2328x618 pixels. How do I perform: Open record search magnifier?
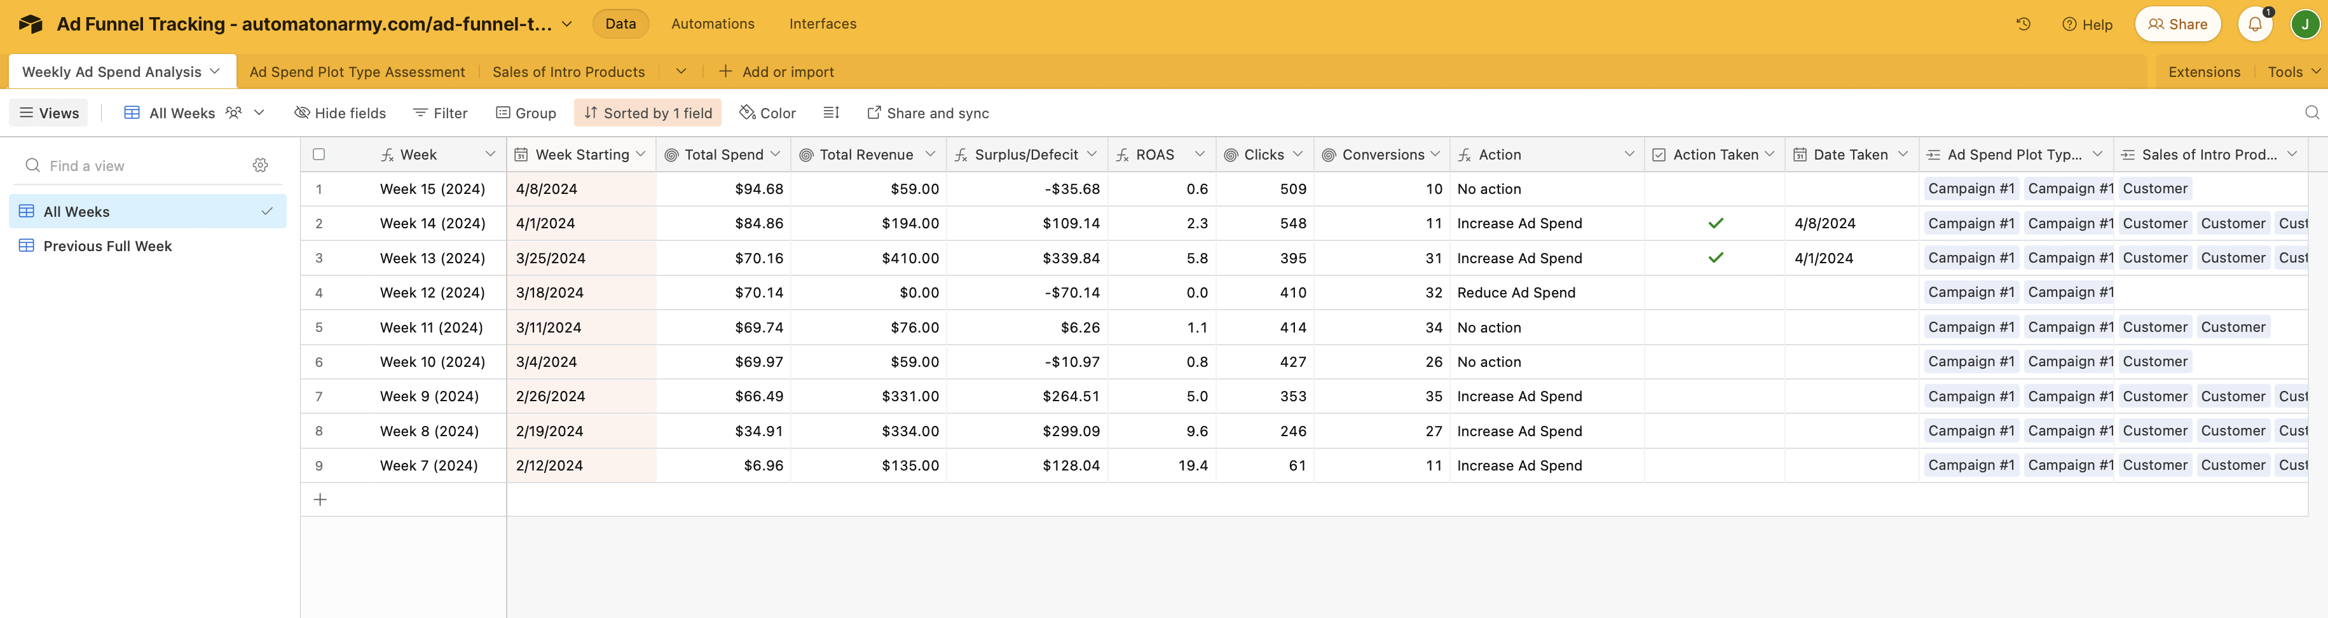pyautogui.click(x=2313, y=113)
